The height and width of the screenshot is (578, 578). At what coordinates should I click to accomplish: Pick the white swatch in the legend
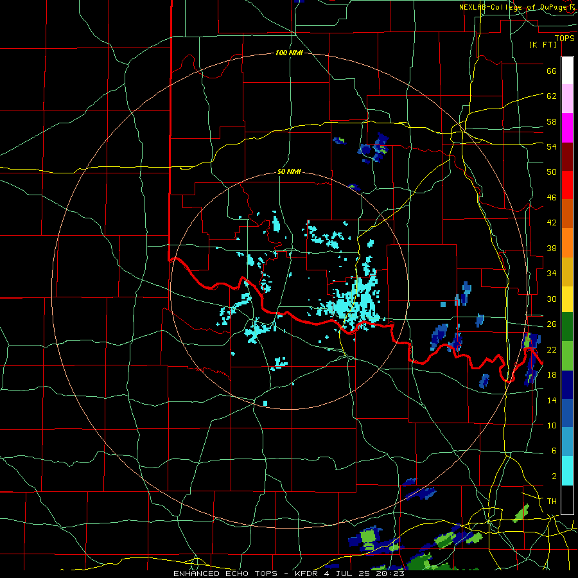tap(567, 71)
